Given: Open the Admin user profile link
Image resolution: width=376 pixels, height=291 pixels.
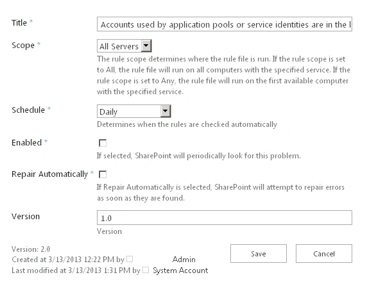Looking at the screenshot, I should coord(184,260).
